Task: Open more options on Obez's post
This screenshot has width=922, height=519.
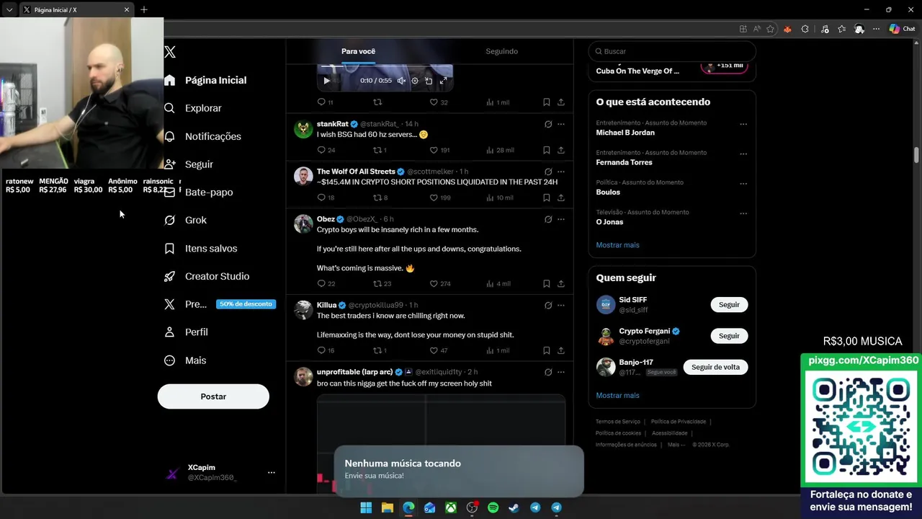Action: click(x=561, y=219)
